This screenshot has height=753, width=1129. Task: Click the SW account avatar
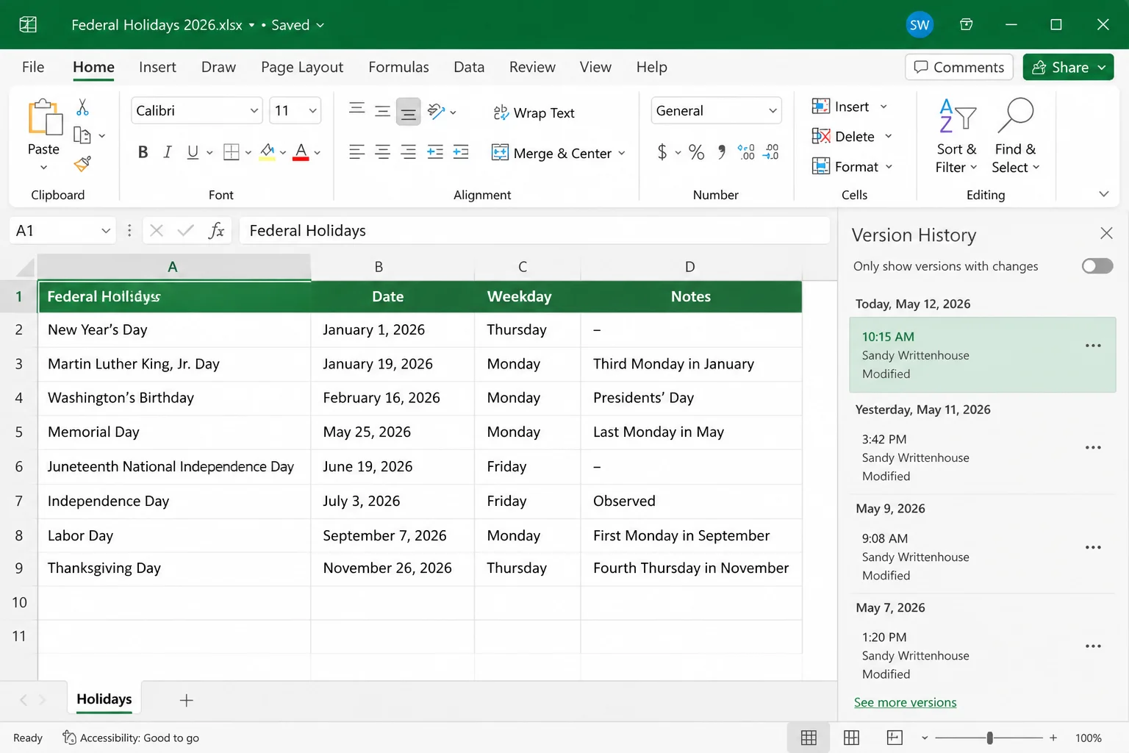coord(920,25)
